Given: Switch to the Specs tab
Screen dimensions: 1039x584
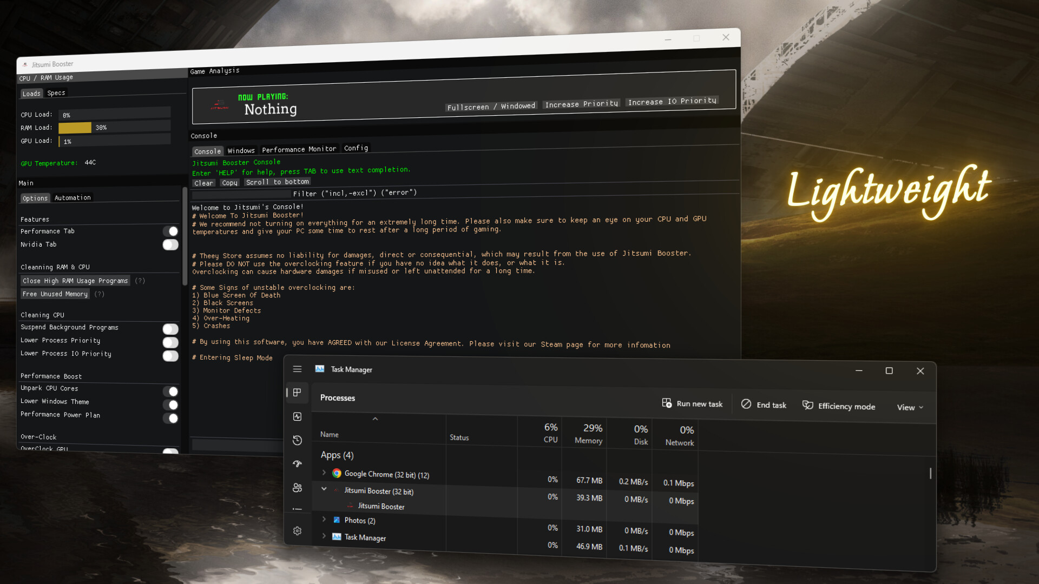Looking at the screenshot, I should (x=56, y=92).
